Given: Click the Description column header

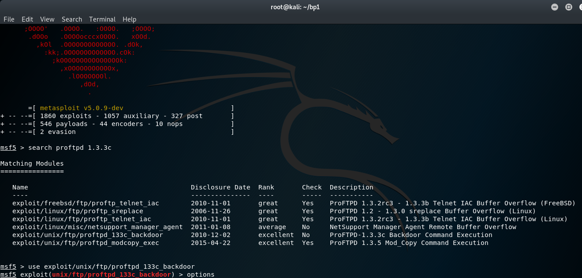Looking at the screenshot, I should [351, 187].
